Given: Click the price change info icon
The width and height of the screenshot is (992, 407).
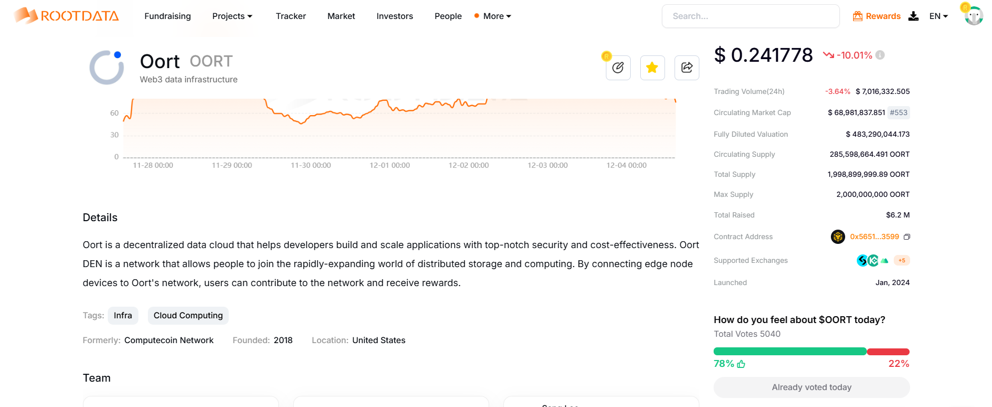Looking at the screenshot, I should (880, 55).
